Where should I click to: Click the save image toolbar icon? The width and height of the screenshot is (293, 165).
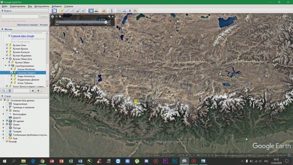tap(130, 11)
